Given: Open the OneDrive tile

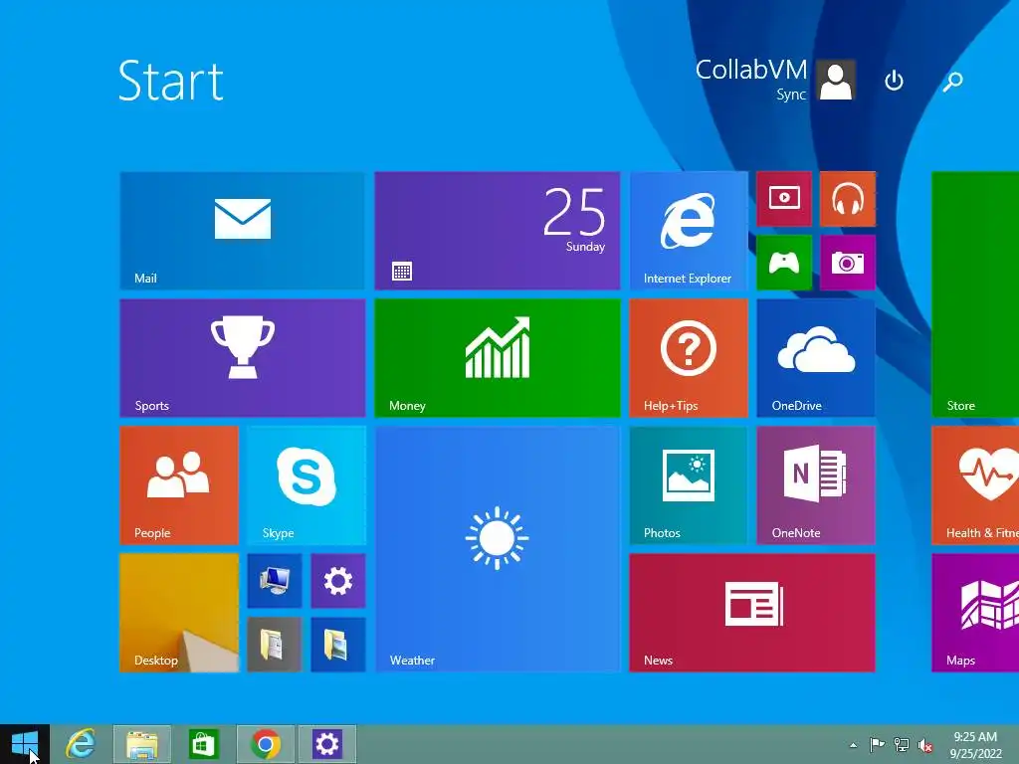Looking at the screenshot, I should (x=816, y=358).
